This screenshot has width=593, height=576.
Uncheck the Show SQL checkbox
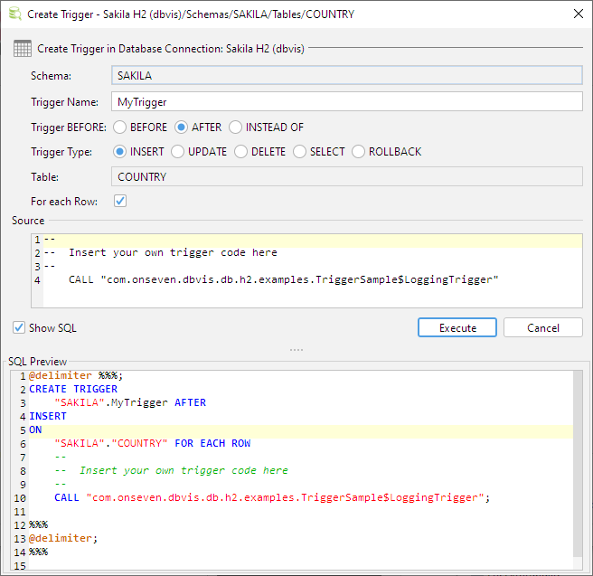(19, 327)
